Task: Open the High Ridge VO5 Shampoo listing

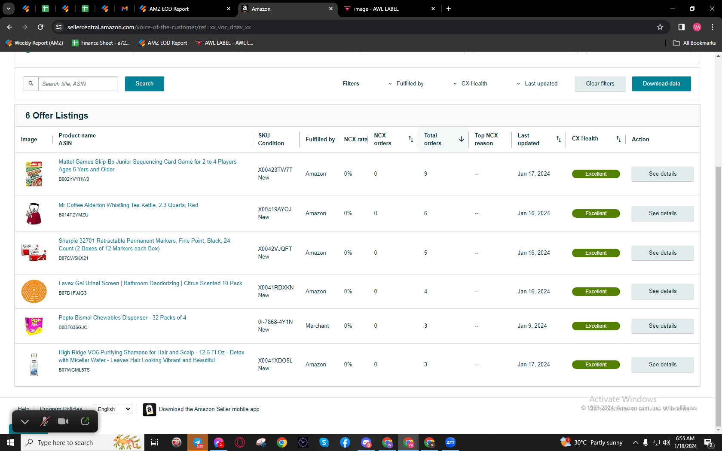Action: [x=151, y=357]
